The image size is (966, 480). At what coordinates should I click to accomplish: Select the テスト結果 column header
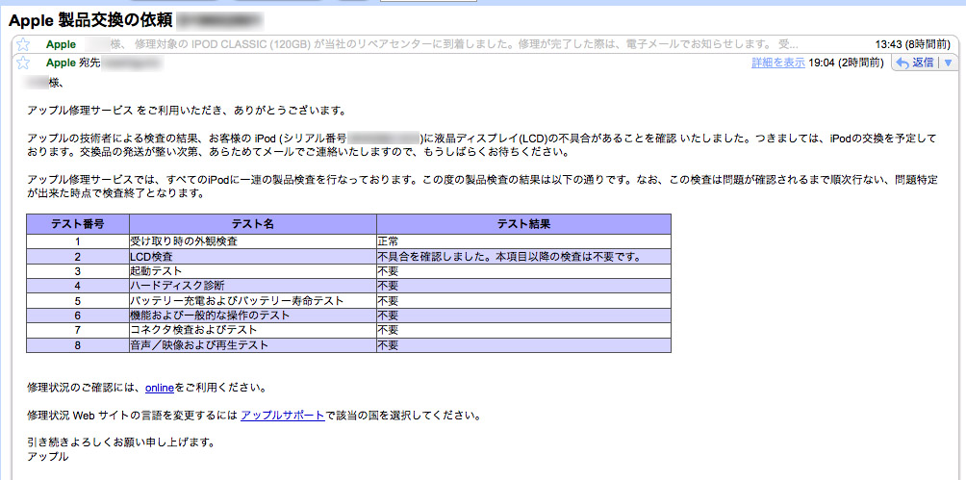tap(523, 224)
